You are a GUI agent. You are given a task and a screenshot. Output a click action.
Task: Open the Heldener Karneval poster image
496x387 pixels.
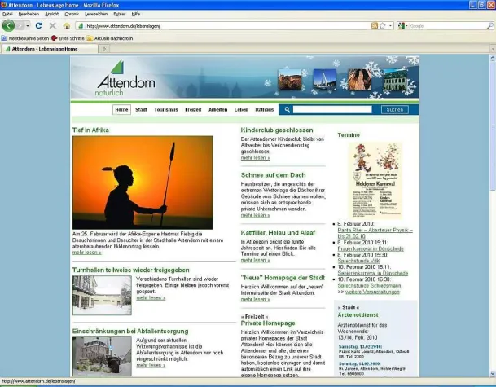(x=375, y=180)
